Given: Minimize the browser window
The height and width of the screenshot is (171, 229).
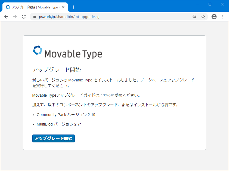Looking at the screenshot, I should click(x=197, y=4).
